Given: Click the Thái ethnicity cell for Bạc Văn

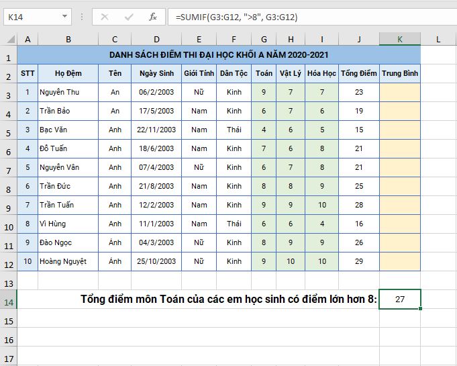Looking at the screenshot, I should pyautogui.click(x=234, y=130).
